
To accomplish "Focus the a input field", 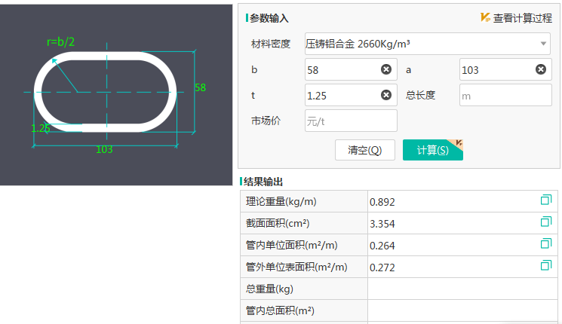I will (505, 69).
